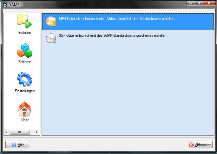The height and width of the screenshot is (154, 217).
Task: Open Hilfe button
Action: click(18, 145)
